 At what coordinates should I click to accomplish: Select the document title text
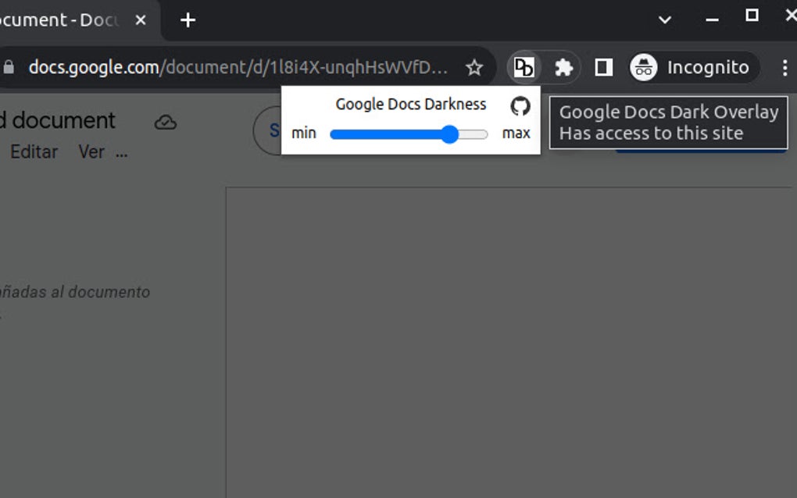[x=58, y=121]
